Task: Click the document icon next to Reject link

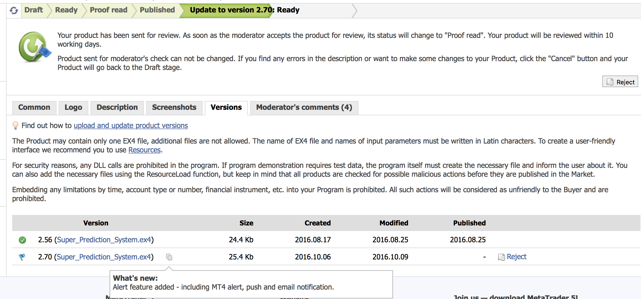Action: (x=501, y=257)
